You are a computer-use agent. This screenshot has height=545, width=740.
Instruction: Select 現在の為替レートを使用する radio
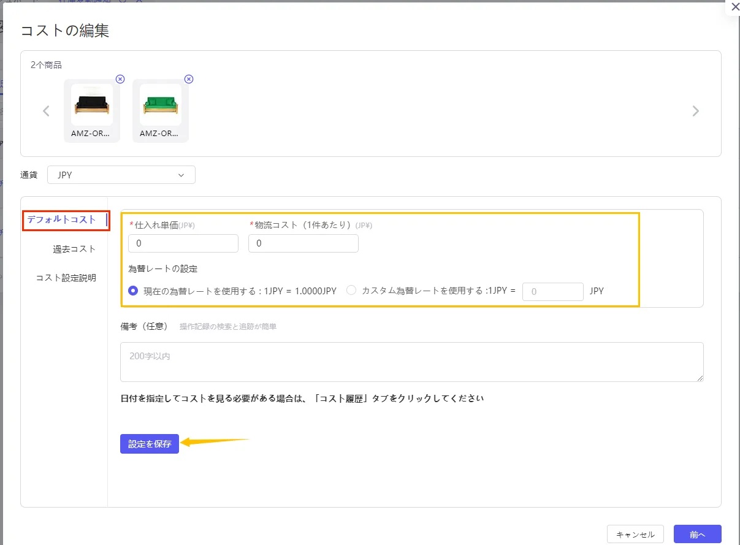(x=133, y=291)
